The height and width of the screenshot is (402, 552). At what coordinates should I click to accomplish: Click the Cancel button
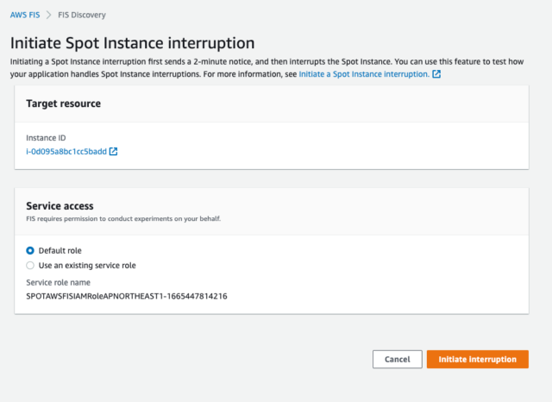click(398, 359)
